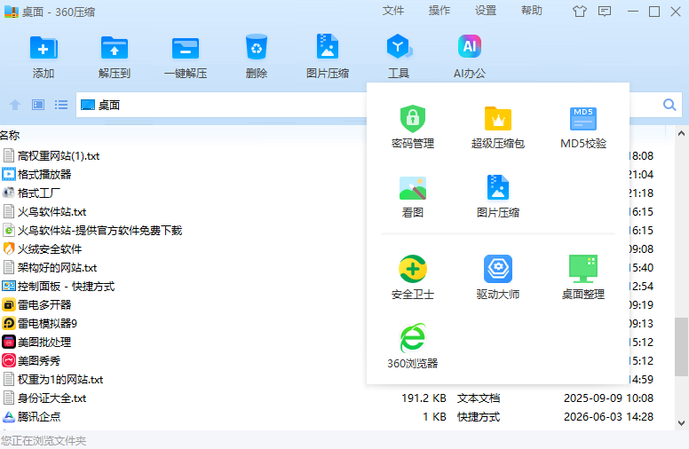The height and width of the screenshot is (449, 689).
Task: Select the 火绒安全软件 entry
Action: tap(43, 249)
